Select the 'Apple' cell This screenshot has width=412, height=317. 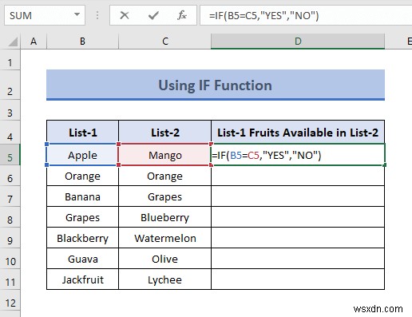(x=82, y=155)
